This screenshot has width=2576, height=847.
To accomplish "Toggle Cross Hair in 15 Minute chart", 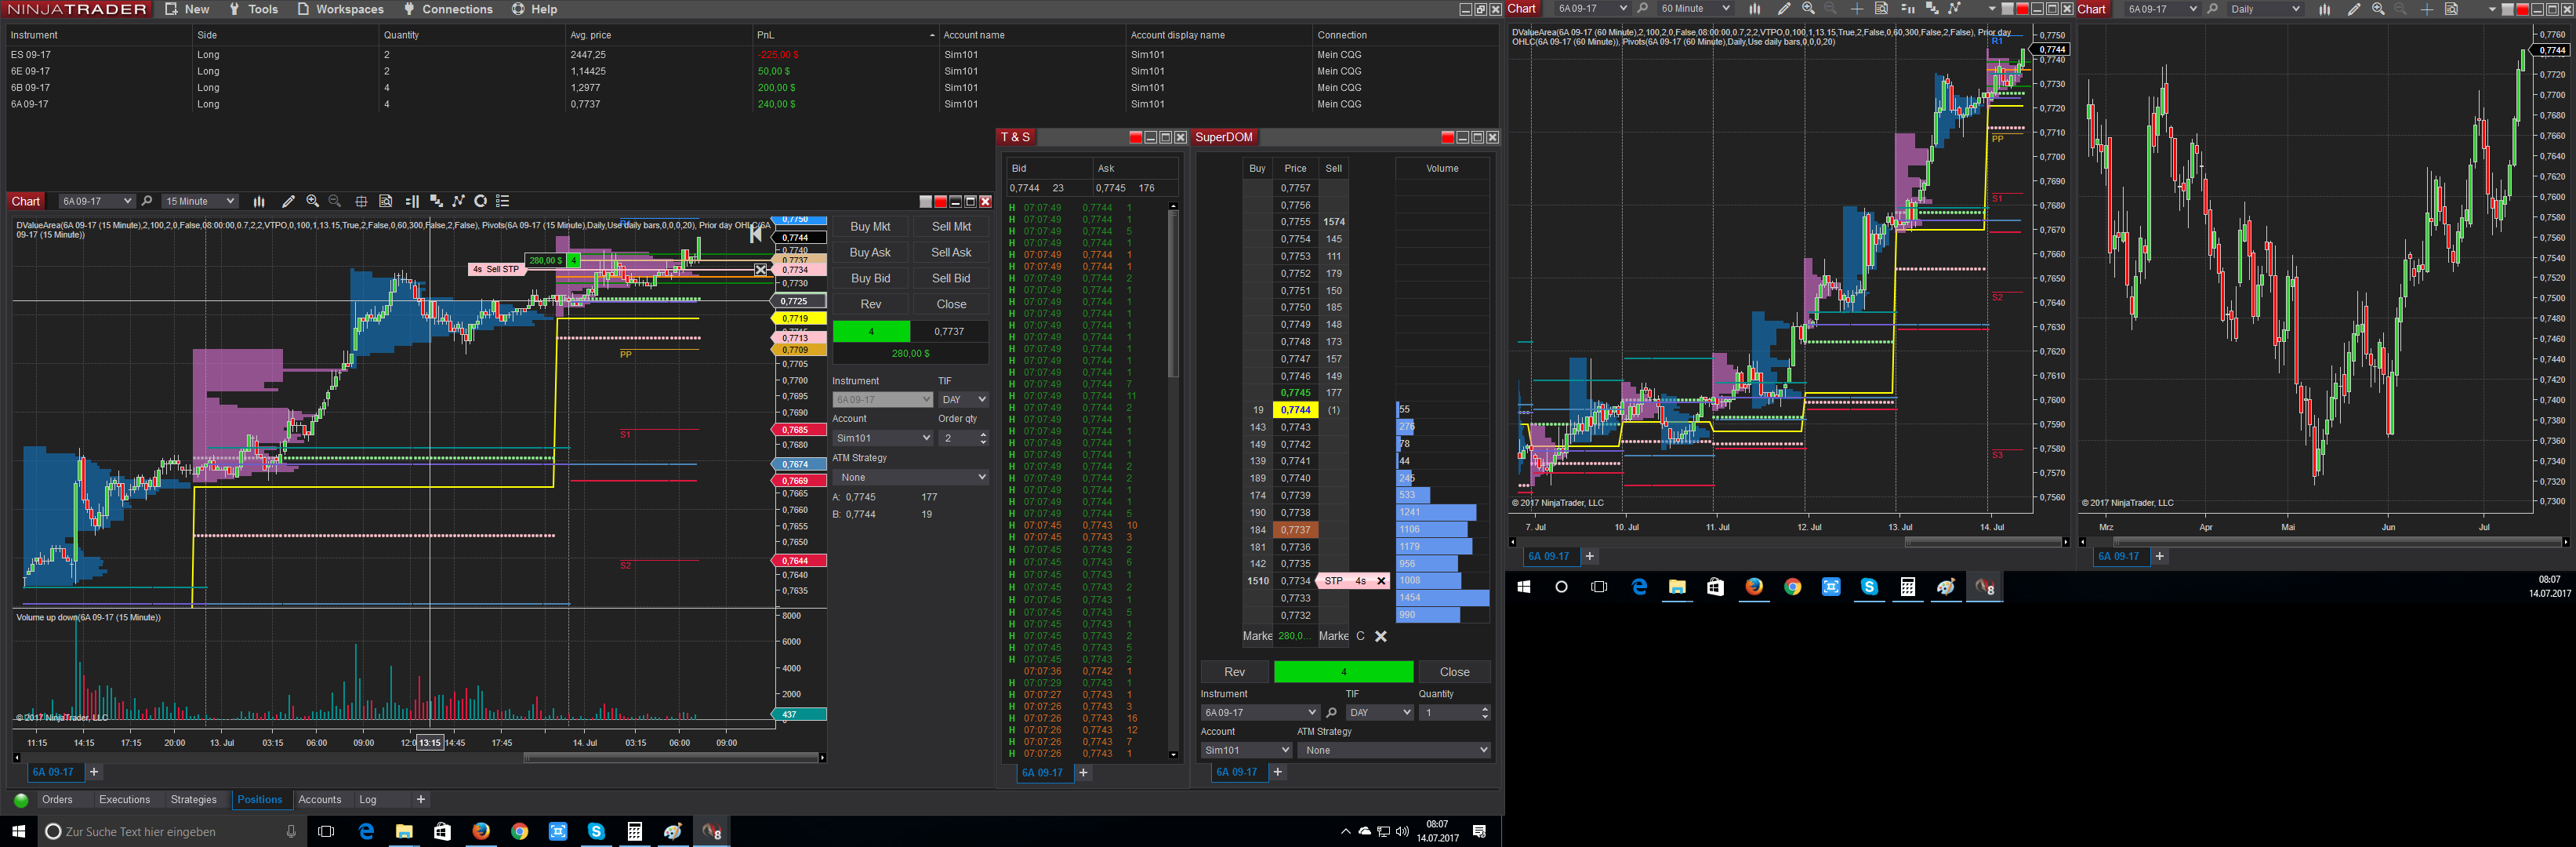I will coord(362,201).
